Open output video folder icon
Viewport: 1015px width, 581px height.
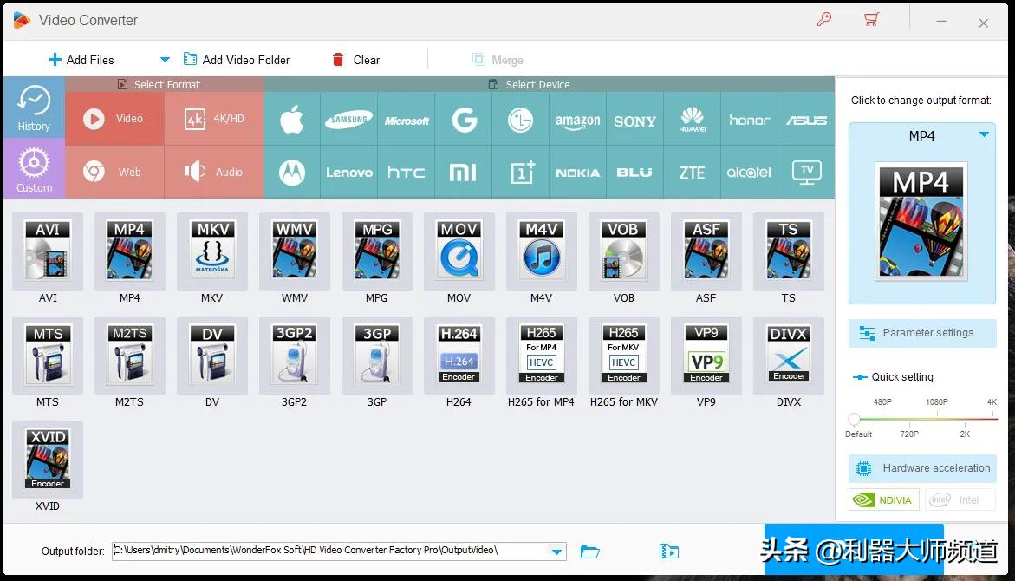[668, 552]
